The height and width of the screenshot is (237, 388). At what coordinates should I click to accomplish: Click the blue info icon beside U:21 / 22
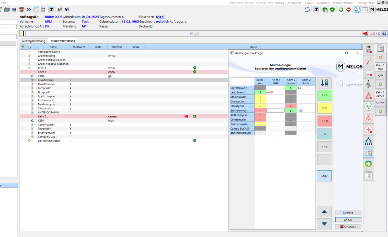coord(384,33)
